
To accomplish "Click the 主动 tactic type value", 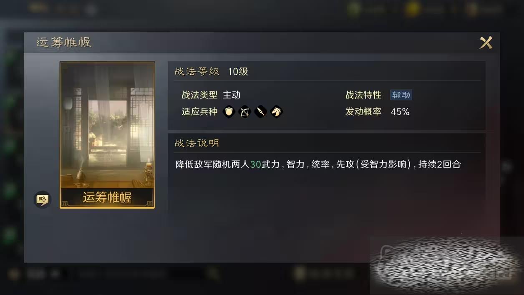I will (232, 95).
